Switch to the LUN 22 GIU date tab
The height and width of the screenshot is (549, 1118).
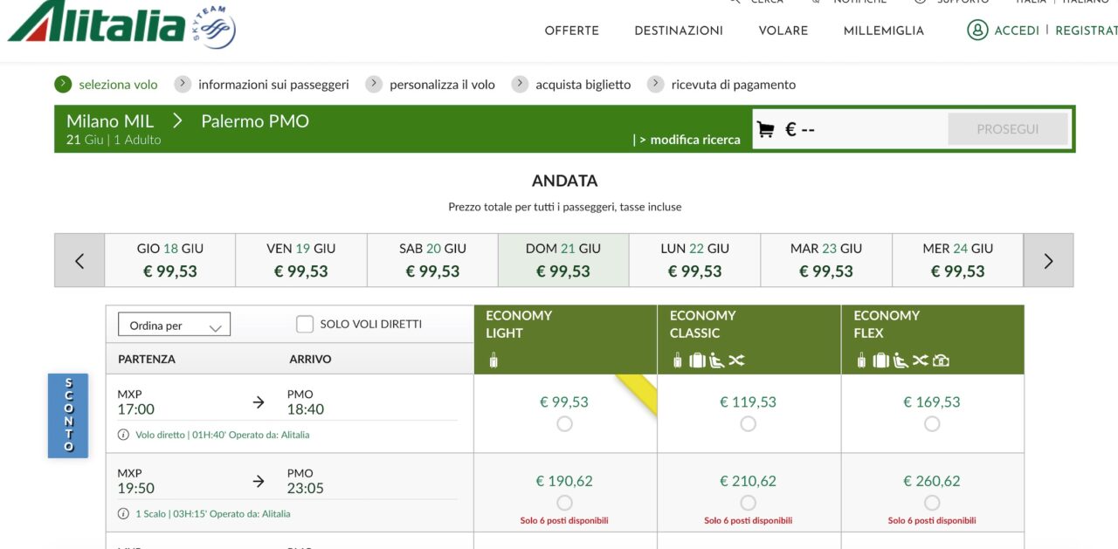pyautogui.click(x=695, y=260)
